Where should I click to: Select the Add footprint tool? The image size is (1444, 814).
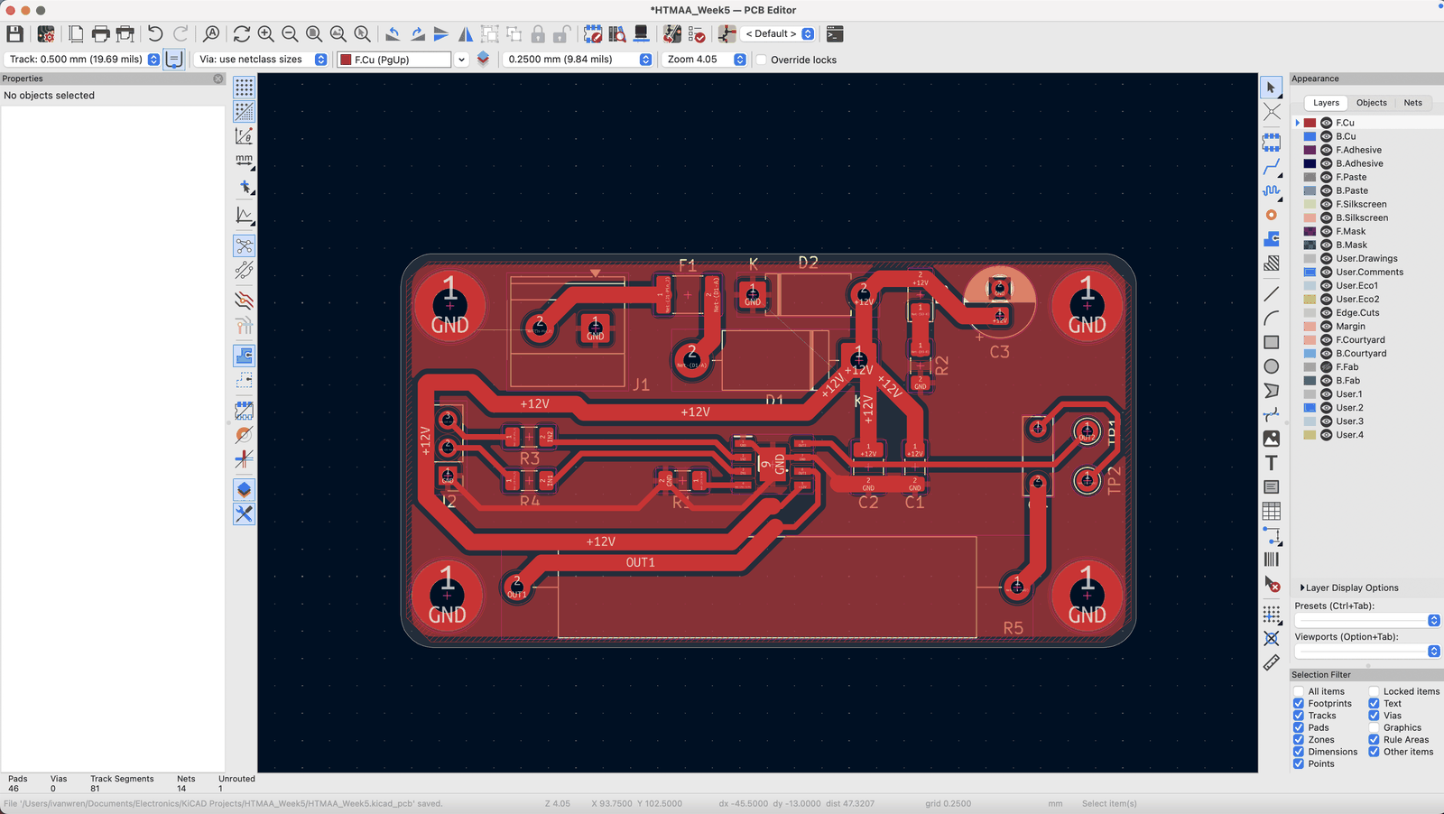point(1272,143)
